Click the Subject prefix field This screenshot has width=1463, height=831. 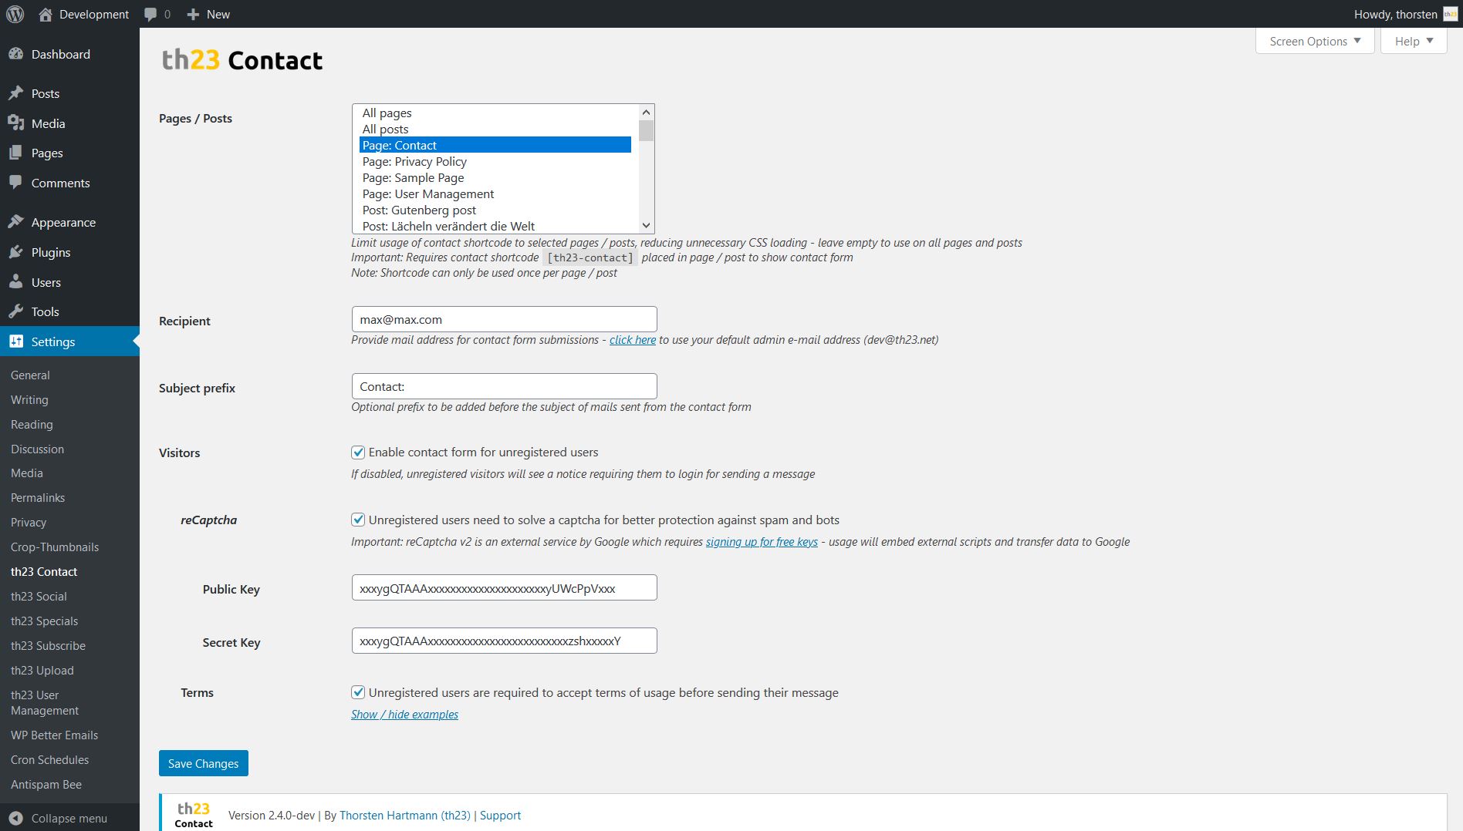point(504,386)
